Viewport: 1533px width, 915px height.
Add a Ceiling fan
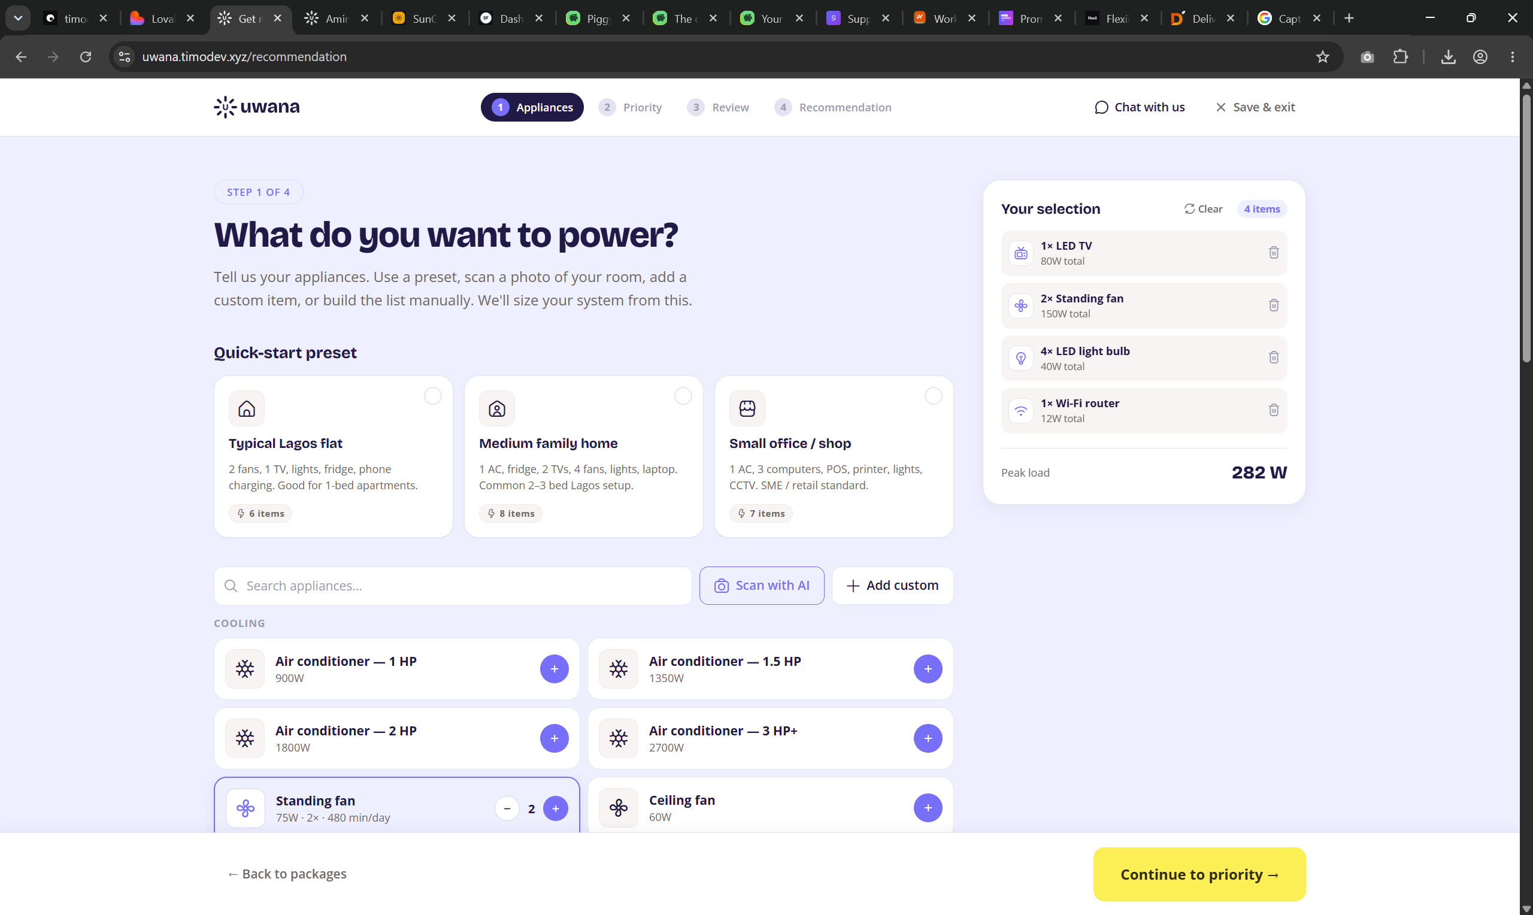tap(928, 808)
